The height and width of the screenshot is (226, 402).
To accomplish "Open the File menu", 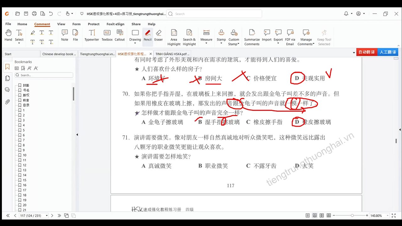I will [x=8, y=24].
